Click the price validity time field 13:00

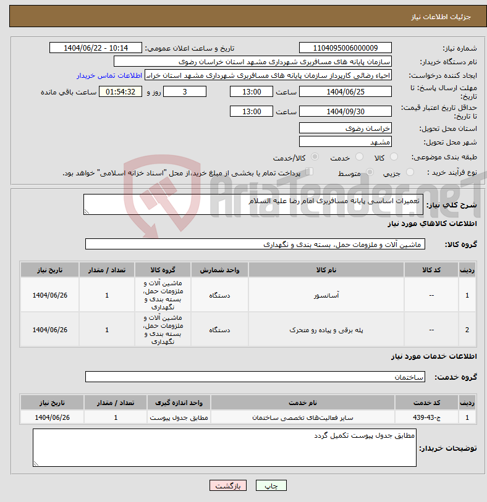click(252, 111)
